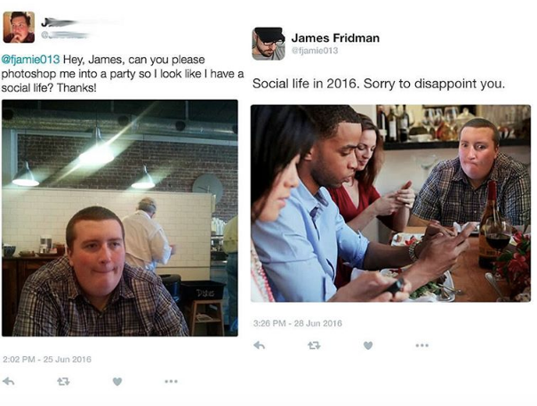Open the original restaurant photo
The height and width of the screenshot is (406, 537).
(120, 218)
